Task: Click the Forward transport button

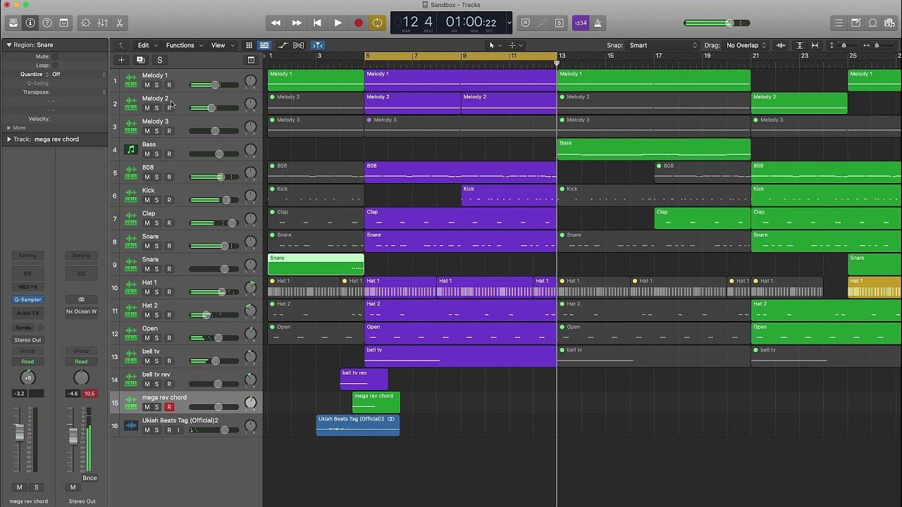Action: (x=297, y=23)
